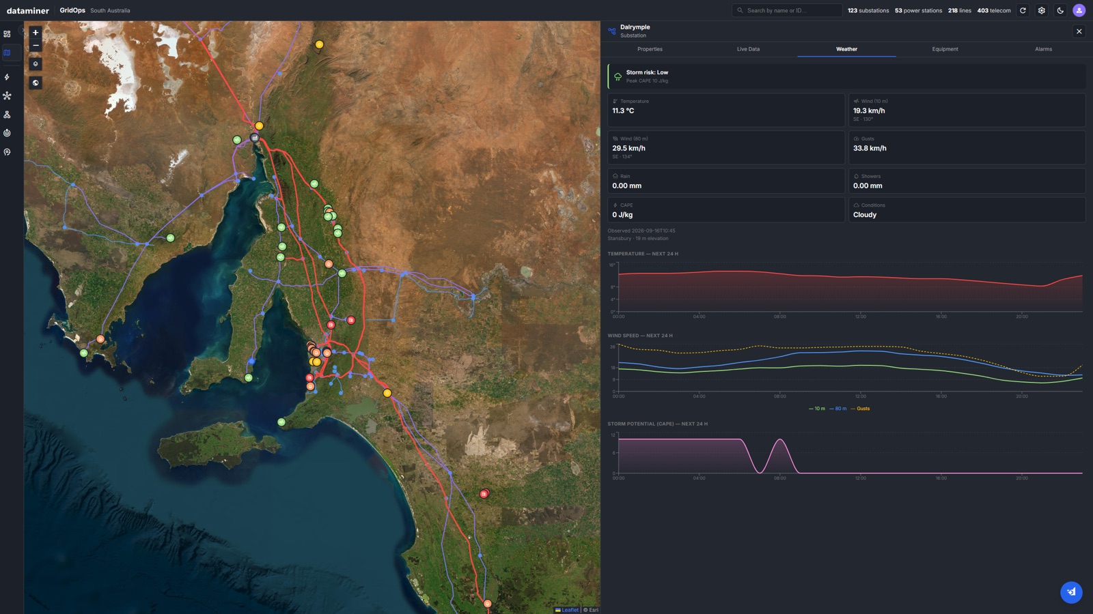Click the Conditions Cloudy card

click(967, 210)
